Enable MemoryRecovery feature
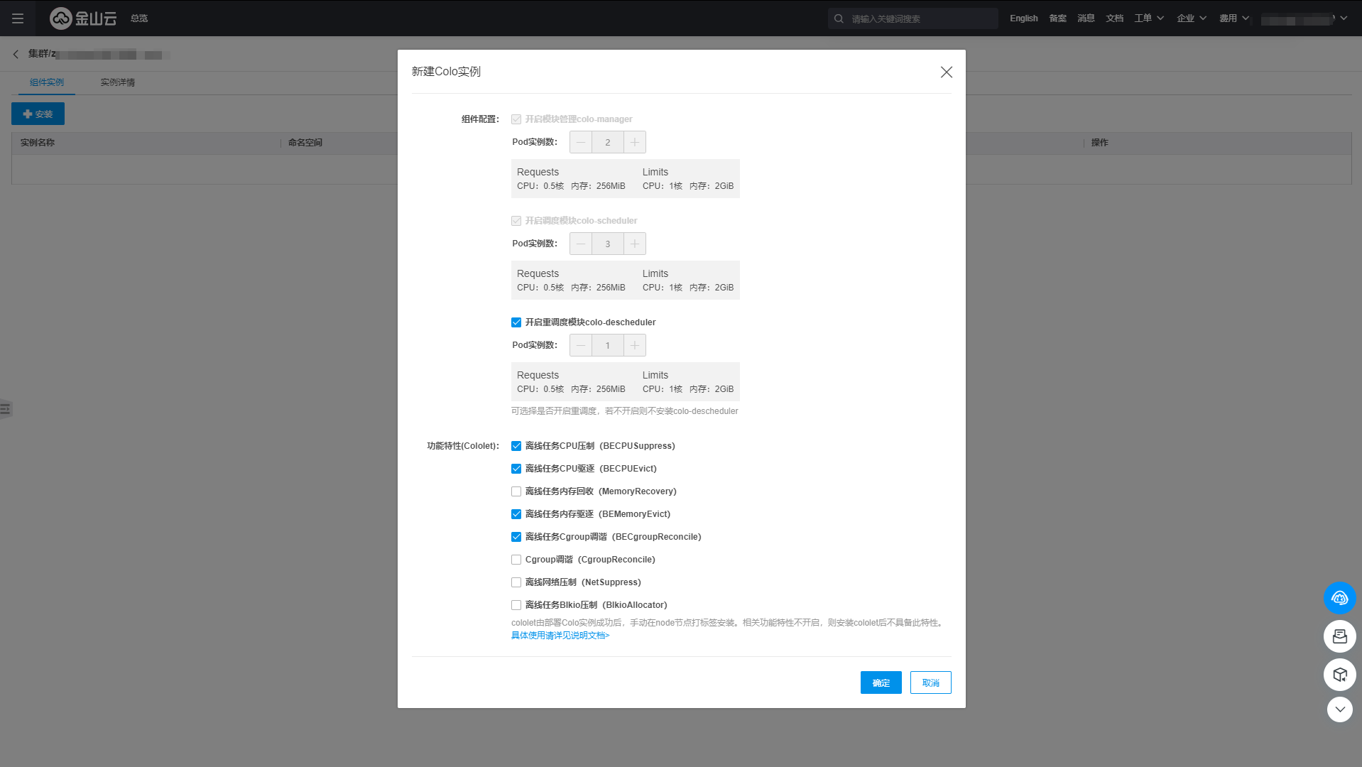The image size is (1362, 767). [x=516, y=491]
